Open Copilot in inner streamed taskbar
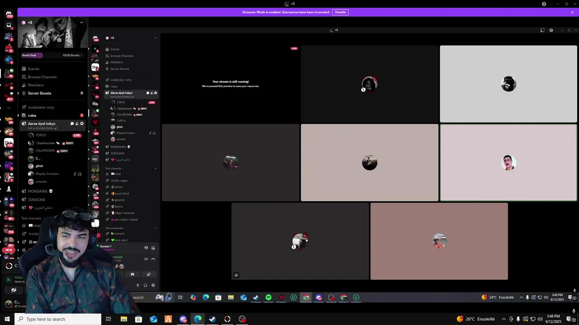Image resolution: width=579 pixels, height=325 pixels. pyautogui.click(x=193, y=297)
